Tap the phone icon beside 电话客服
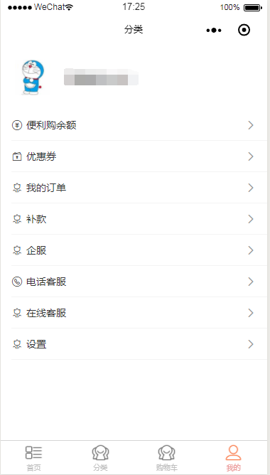 coord(16,282)
